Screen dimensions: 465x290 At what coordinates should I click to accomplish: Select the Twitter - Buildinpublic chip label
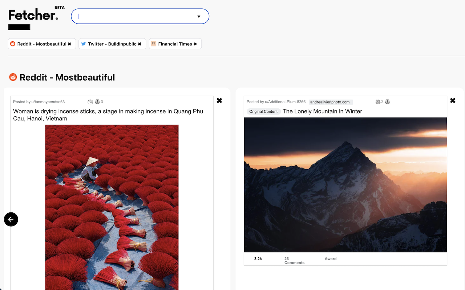pos(112,44)
